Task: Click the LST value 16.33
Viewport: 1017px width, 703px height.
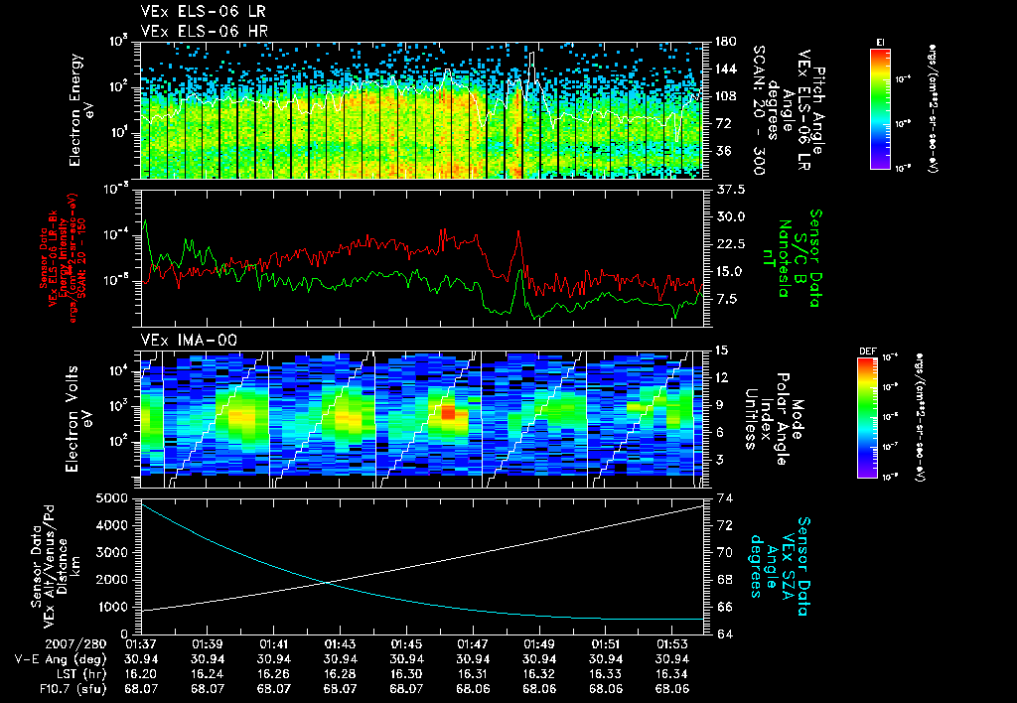Action: click(605, 674)
